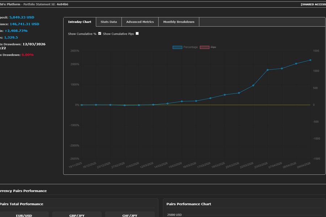Viewport: 326px width, 217px height.
Task: Toggle the Percentage legend swatch
Action: point(177,47)
